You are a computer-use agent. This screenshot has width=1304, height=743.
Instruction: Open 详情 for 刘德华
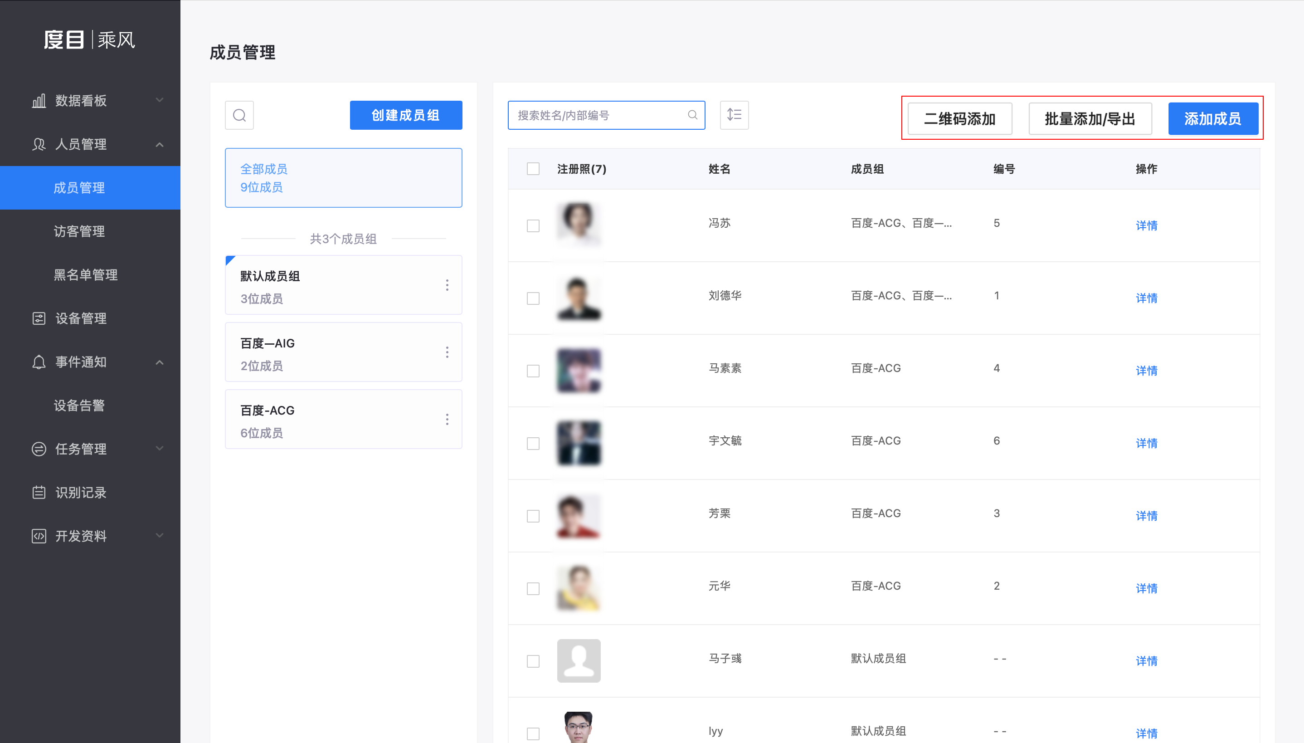coord(1146,298)
